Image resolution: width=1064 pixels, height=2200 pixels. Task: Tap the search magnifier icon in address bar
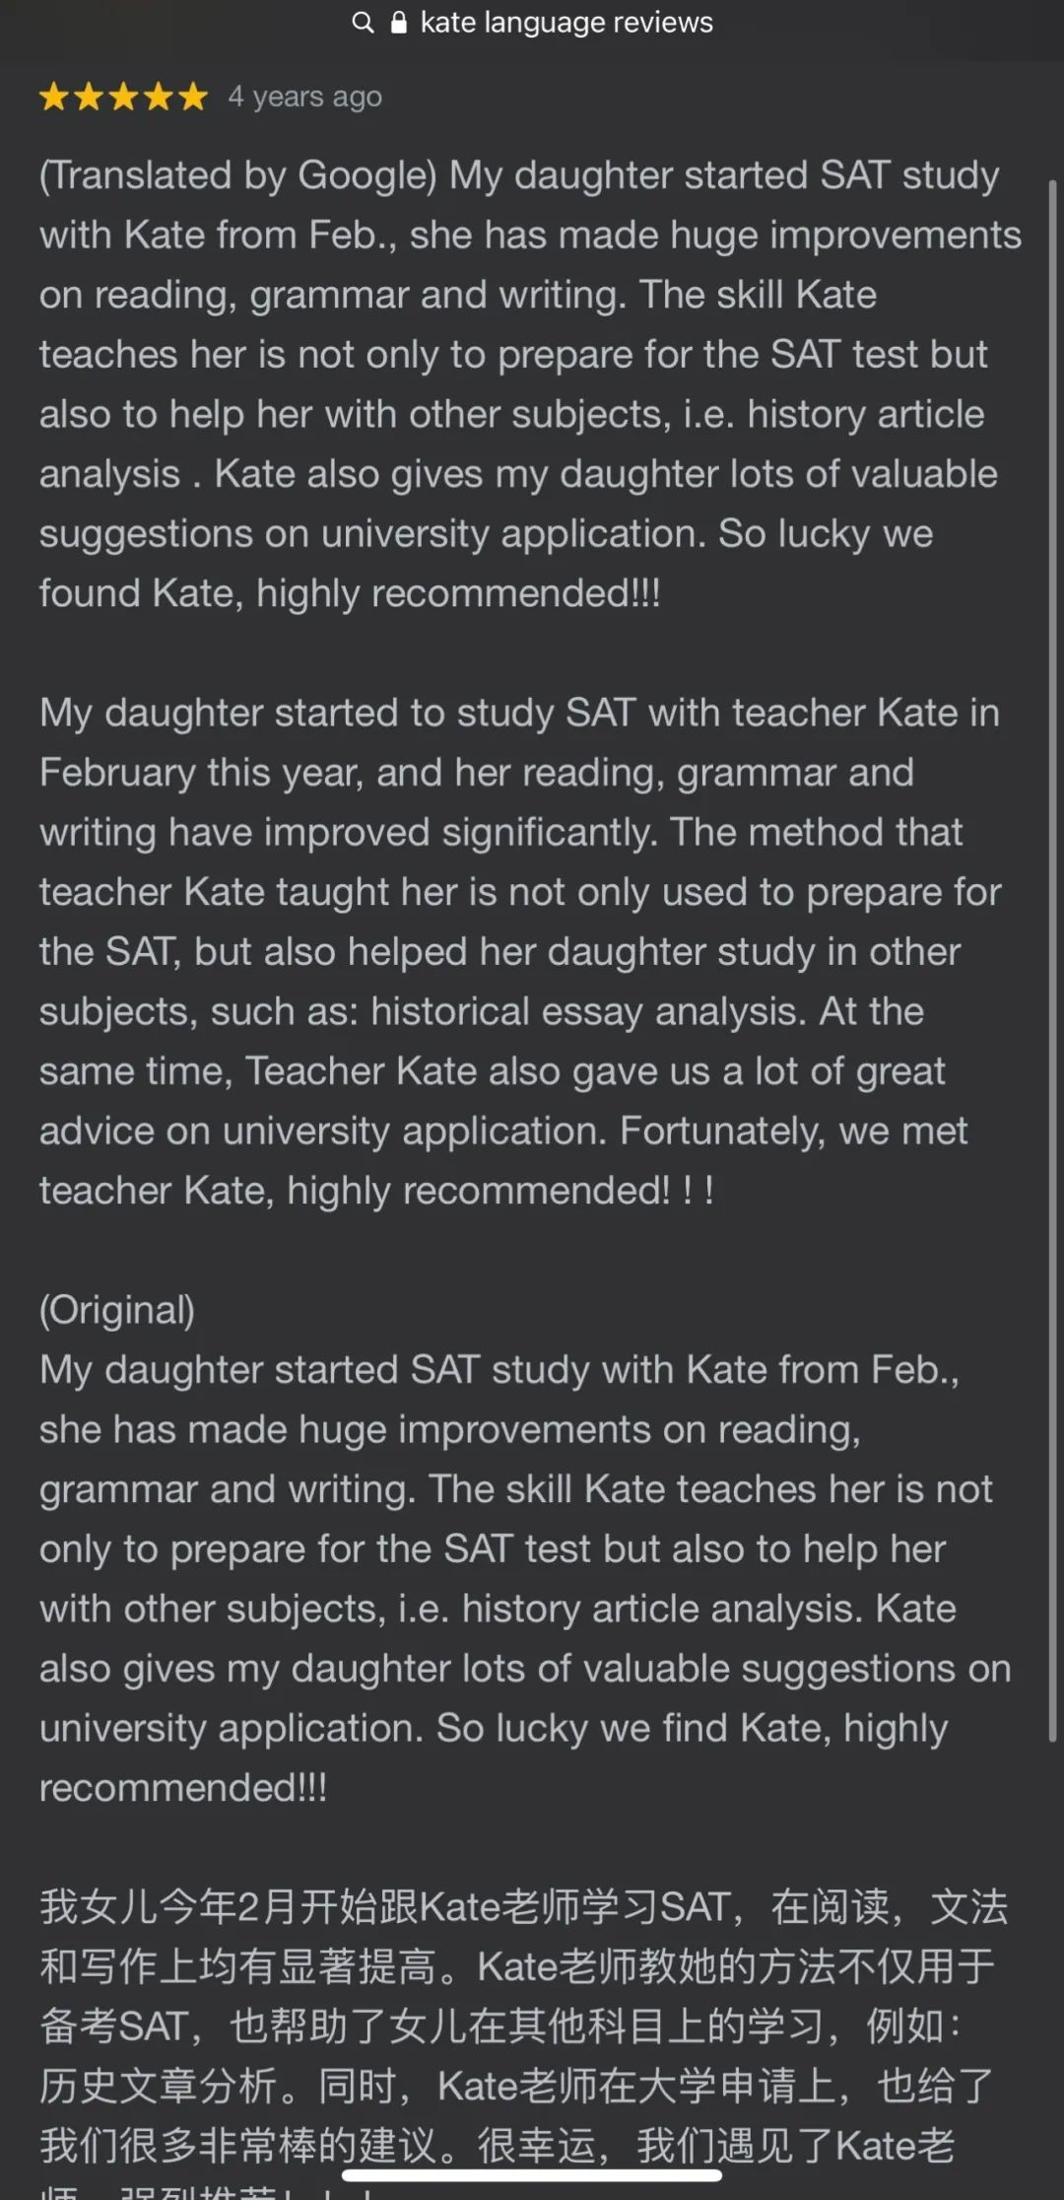[x=363, y=23]
